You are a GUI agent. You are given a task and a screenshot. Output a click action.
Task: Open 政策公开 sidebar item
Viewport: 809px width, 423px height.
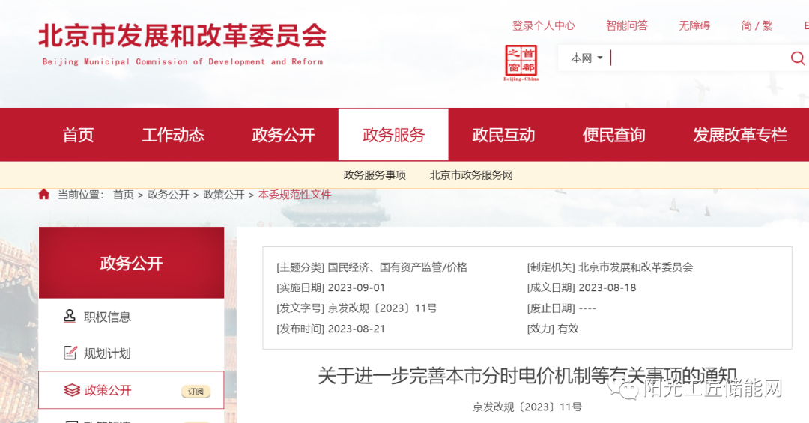pos(132,390)
